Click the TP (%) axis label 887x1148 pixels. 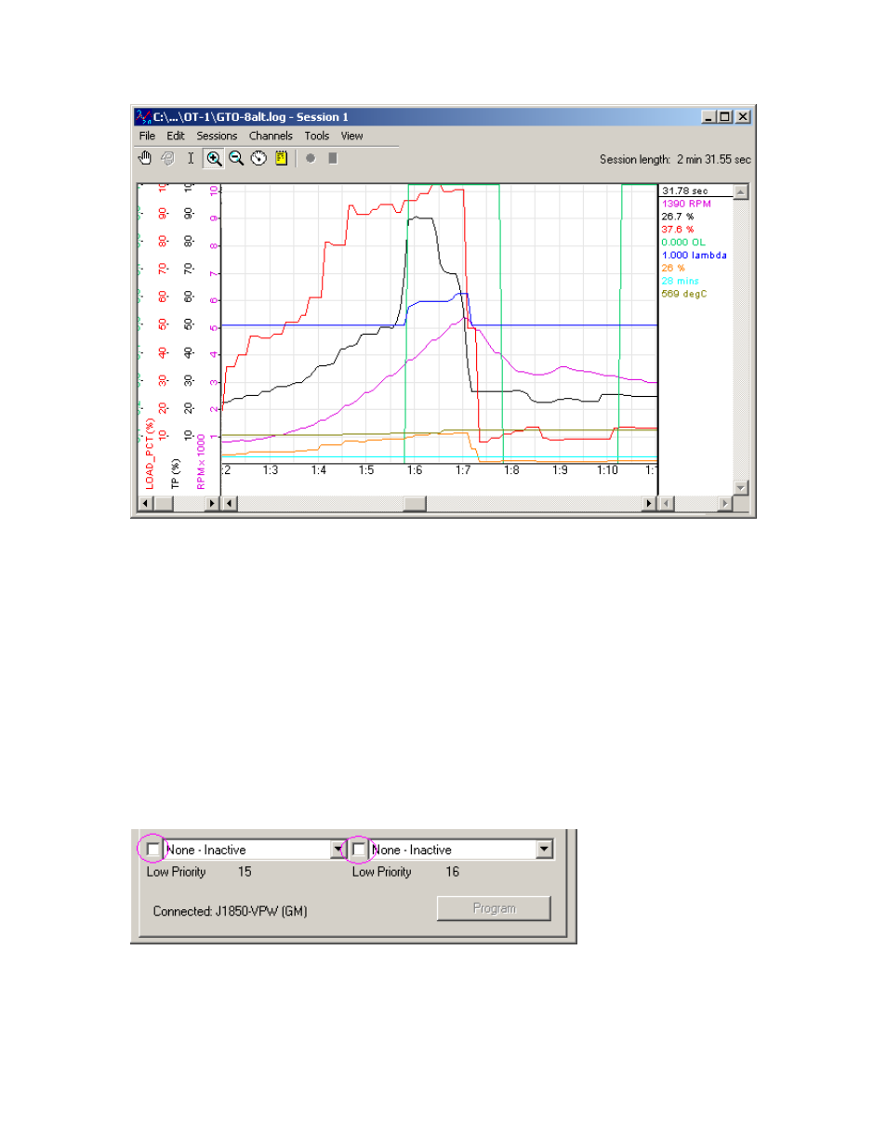(x=175, y=473)
